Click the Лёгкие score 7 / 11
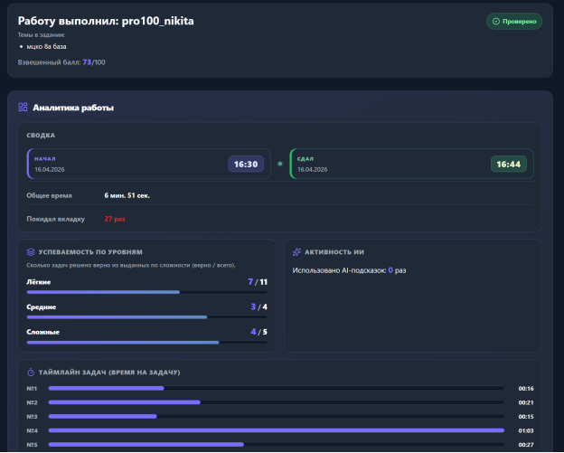Viewport: 564px width, 453px height. click(x=258, y=282)
